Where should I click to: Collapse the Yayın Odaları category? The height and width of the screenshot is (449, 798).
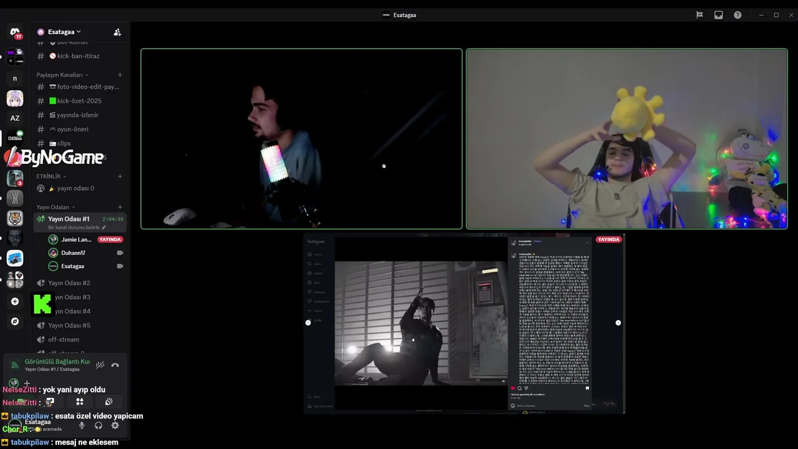coord(55,207)
